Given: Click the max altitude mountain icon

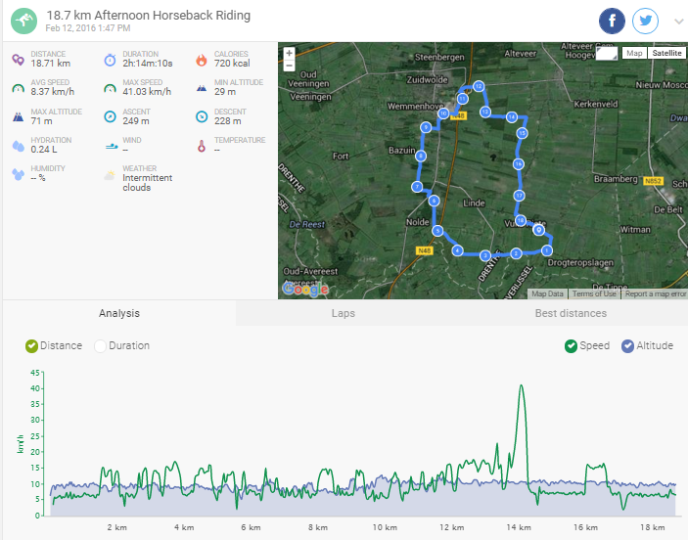Looking at the screenshot, I should [x=18, y=117].
